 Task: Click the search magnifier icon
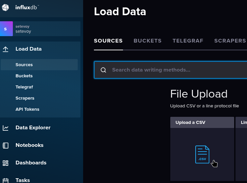(x=103, y=70)
